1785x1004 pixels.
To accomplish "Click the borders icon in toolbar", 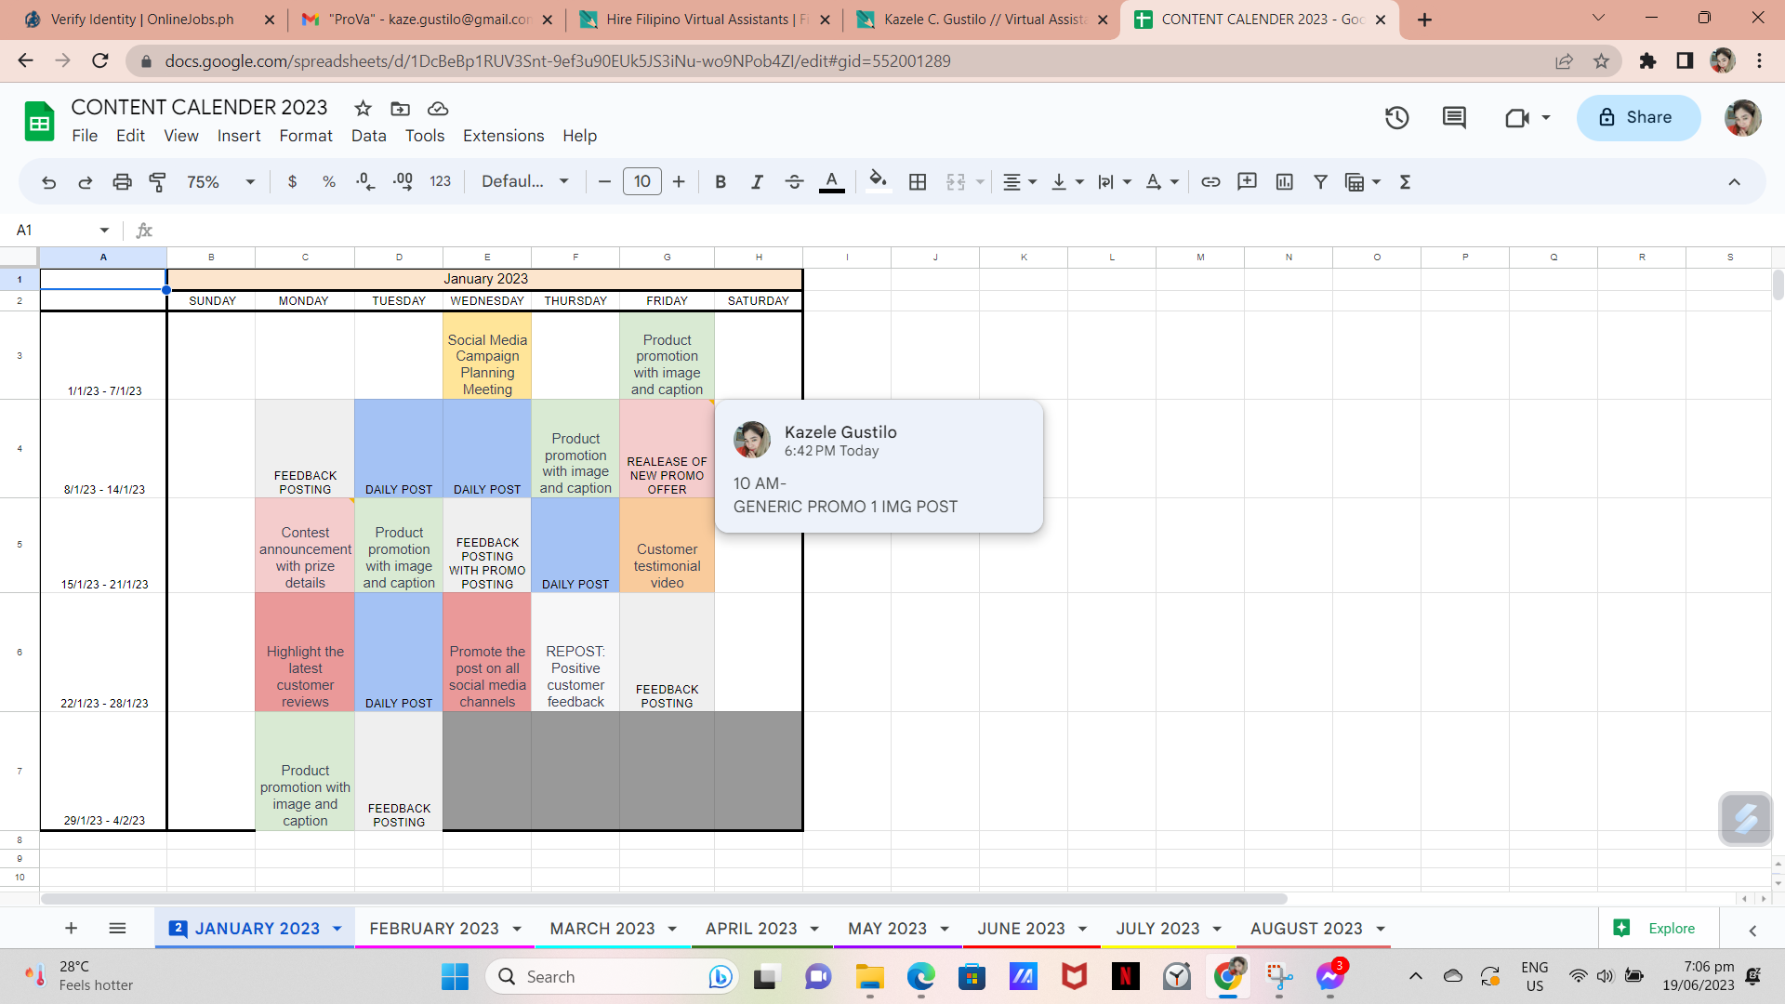I will (918, 182).
